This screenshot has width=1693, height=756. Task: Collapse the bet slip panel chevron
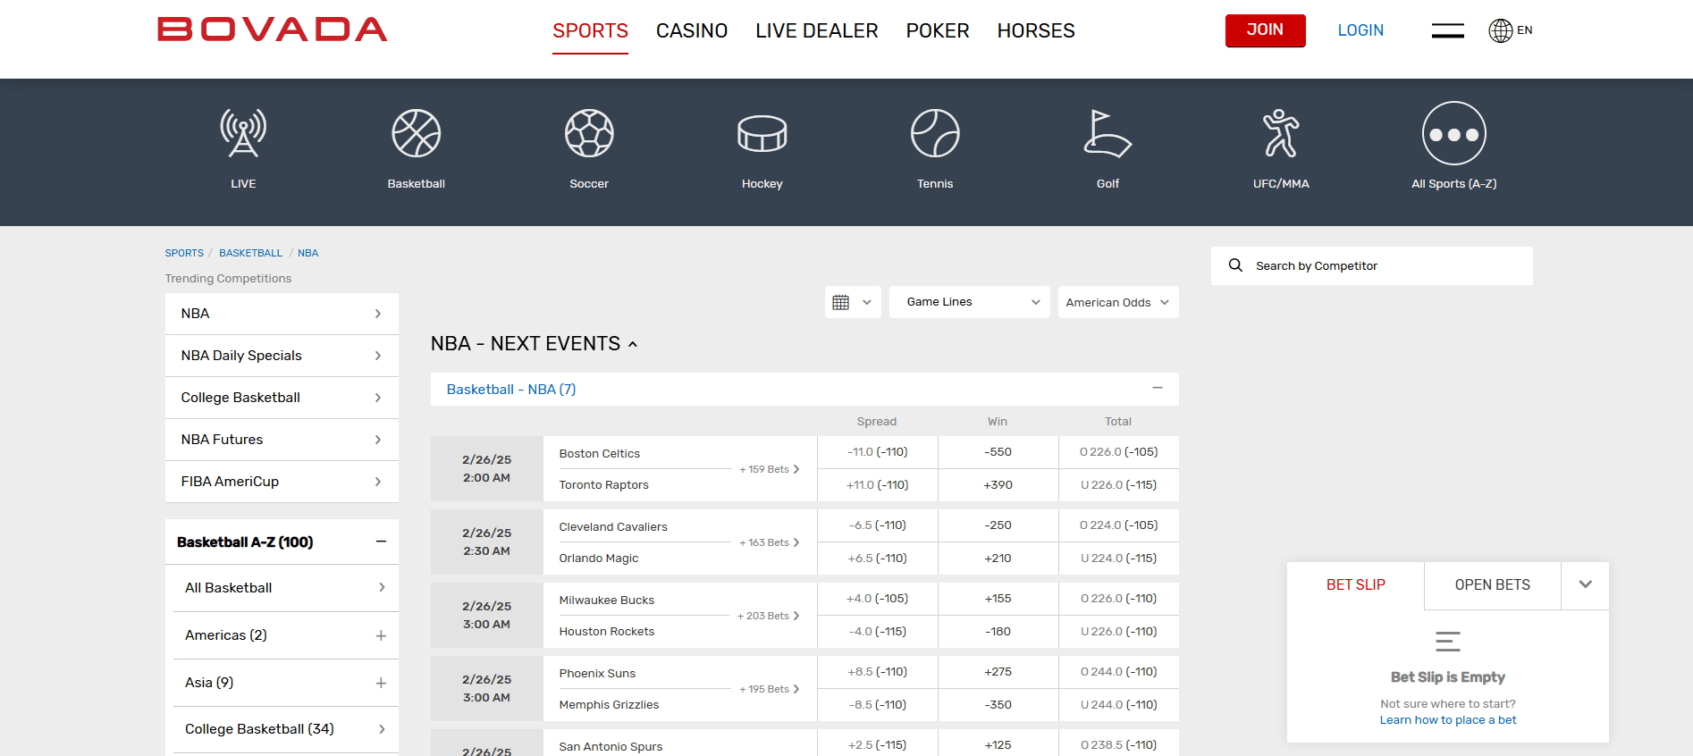click(x=1586, y=584)
